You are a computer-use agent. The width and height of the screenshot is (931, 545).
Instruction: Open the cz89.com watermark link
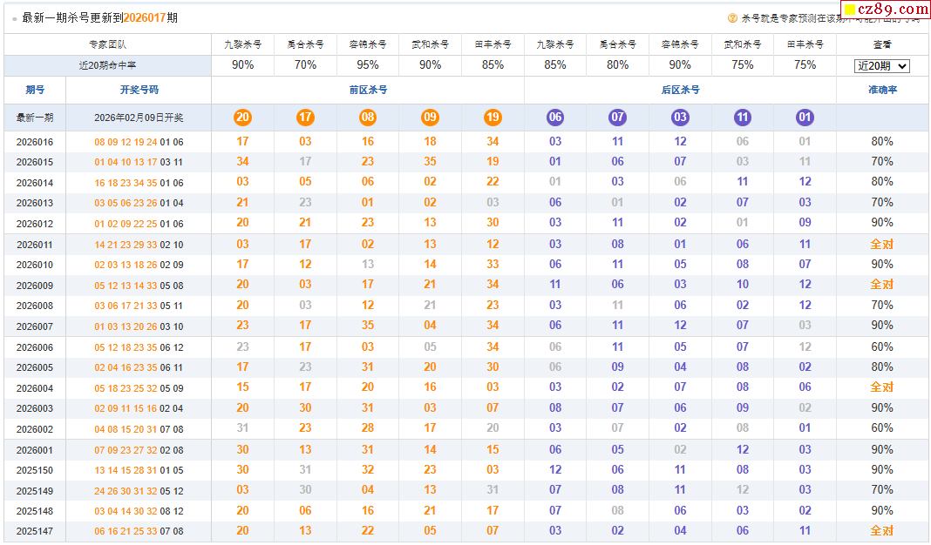pyautogui.click(x=882, y=10)
